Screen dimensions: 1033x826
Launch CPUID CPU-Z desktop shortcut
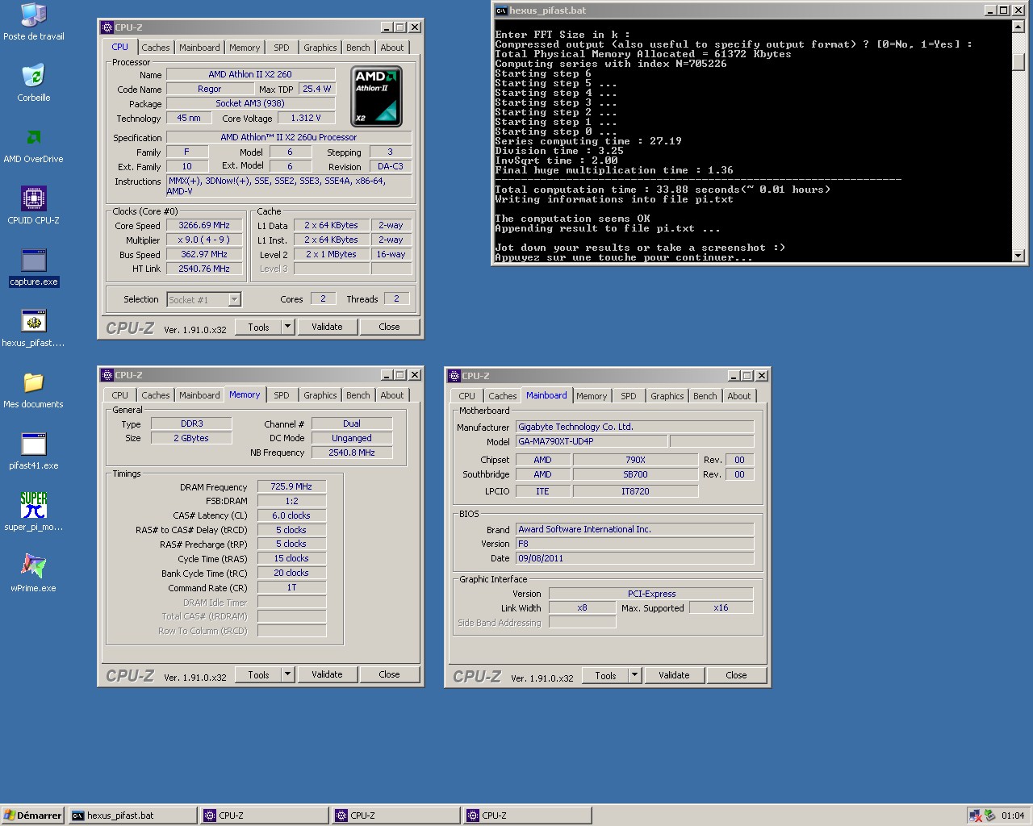(x=33, y=205)
